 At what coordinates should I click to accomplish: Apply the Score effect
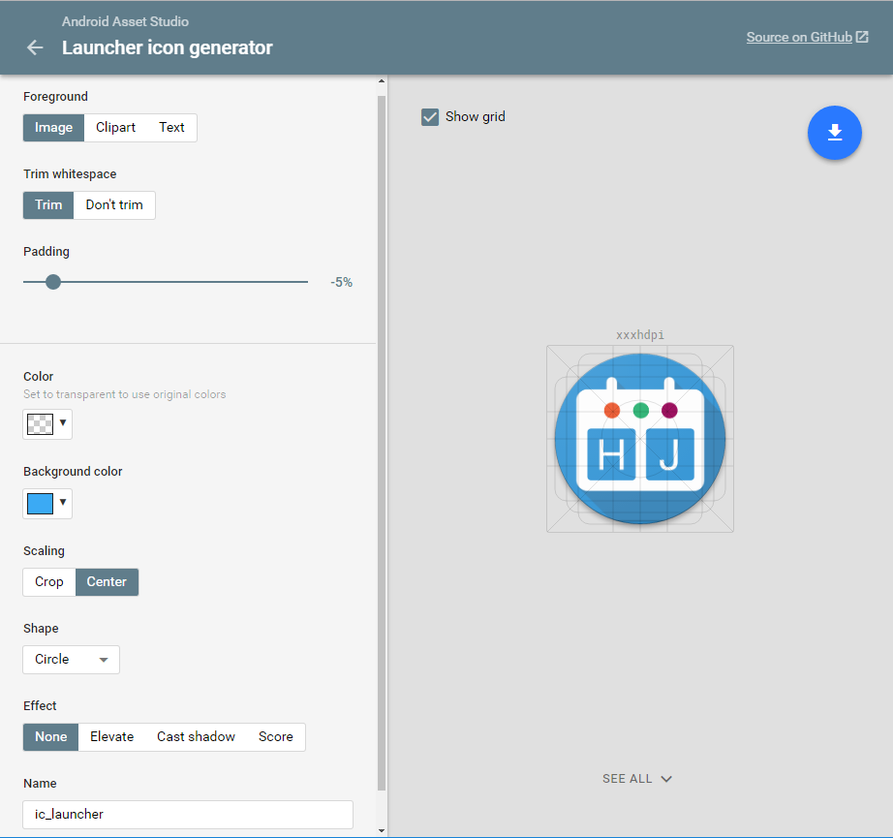275,736
